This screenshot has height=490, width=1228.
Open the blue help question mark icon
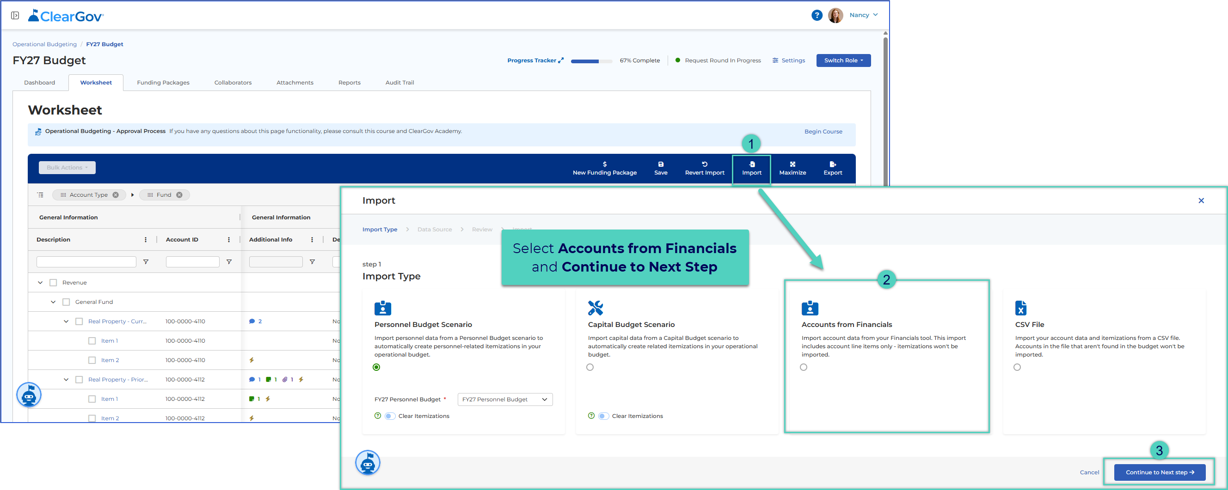click(x=817, y=15)
